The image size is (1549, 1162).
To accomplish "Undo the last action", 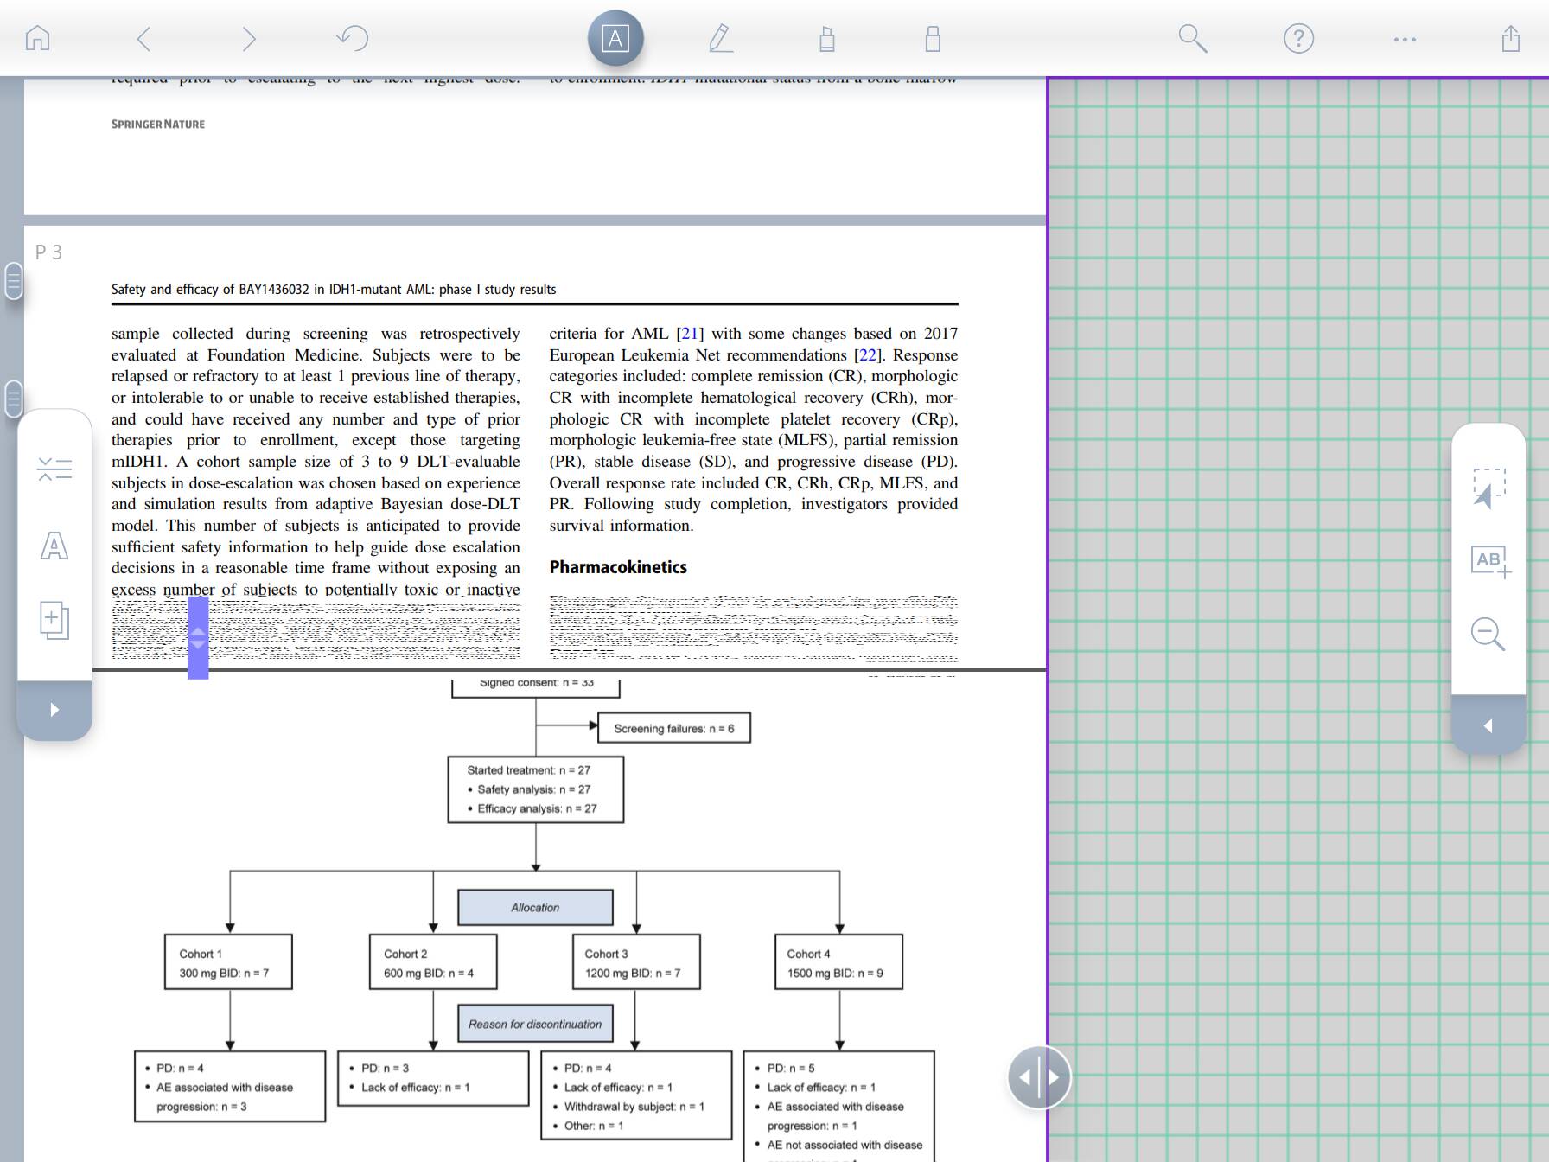I will pos(353,39).
